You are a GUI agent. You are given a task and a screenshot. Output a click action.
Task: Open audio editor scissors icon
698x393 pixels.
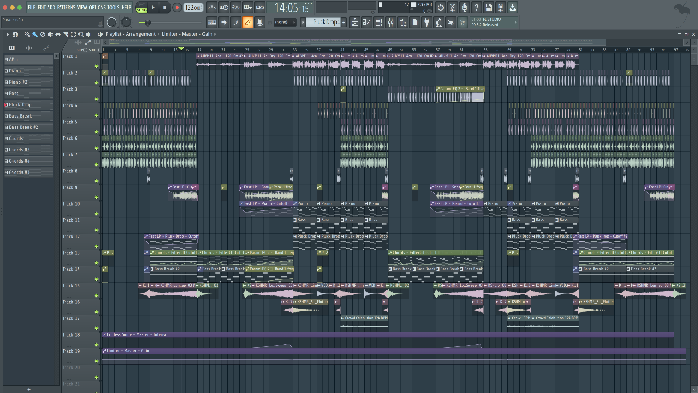pos(453,7)
